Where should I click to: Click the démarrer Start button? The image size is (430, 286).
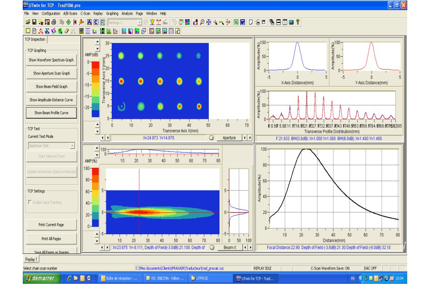[41, 278]
